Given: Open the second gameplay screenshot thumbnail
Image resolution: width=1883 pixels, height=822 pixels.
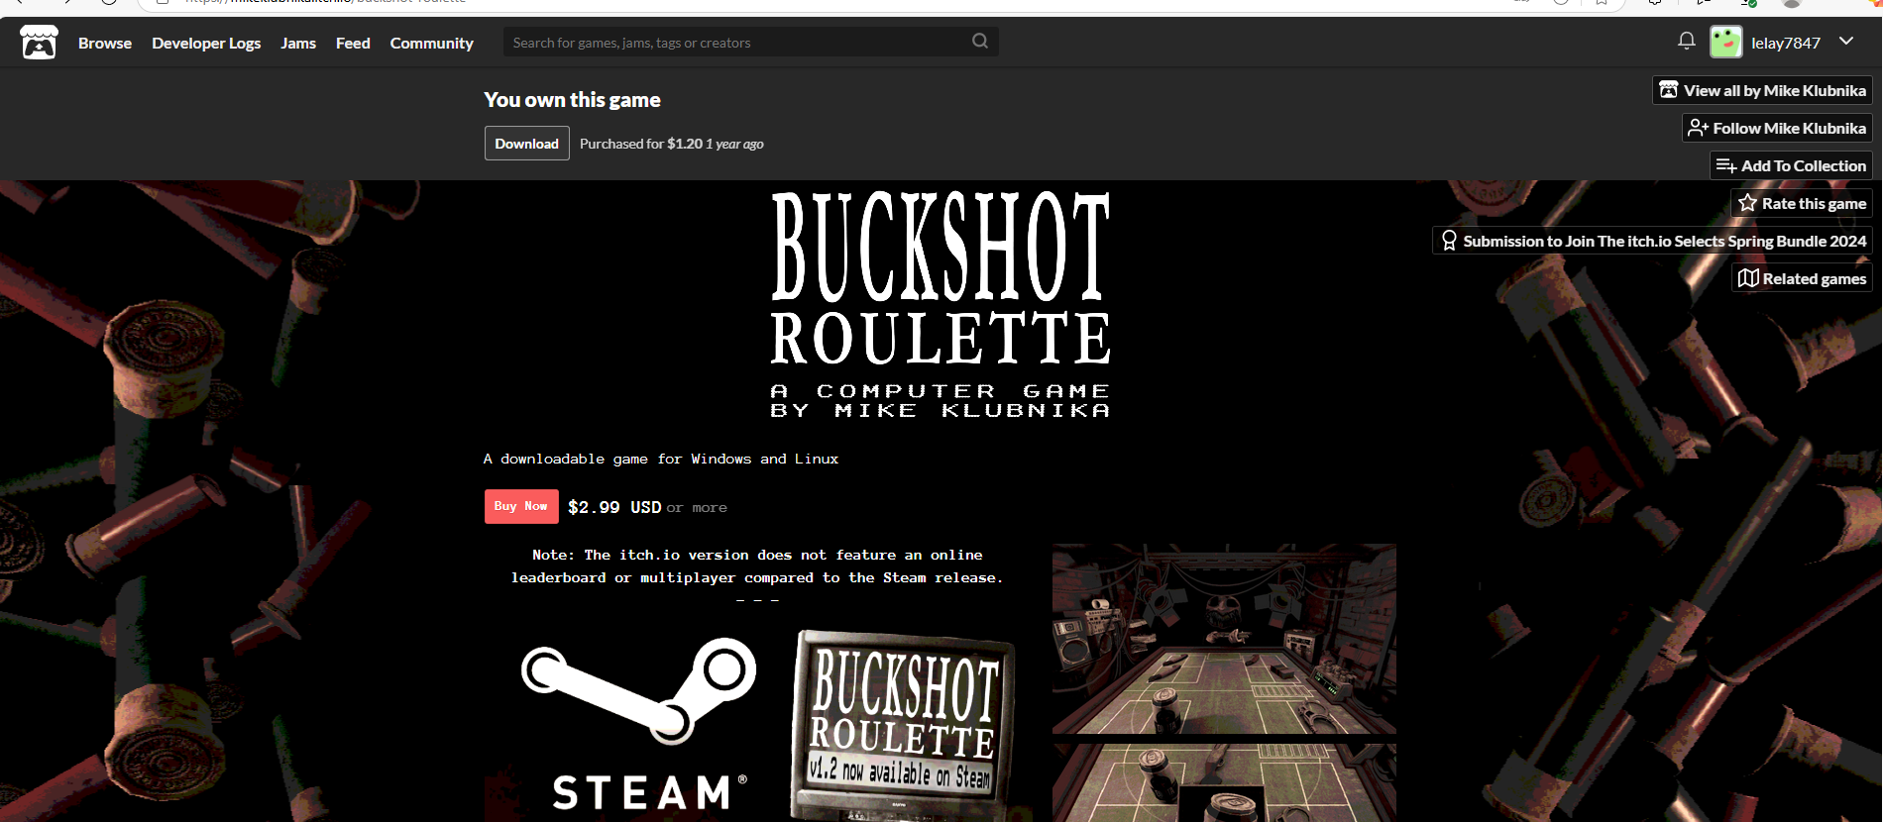Looking at the screenshot, I should tap(1224, 782).
